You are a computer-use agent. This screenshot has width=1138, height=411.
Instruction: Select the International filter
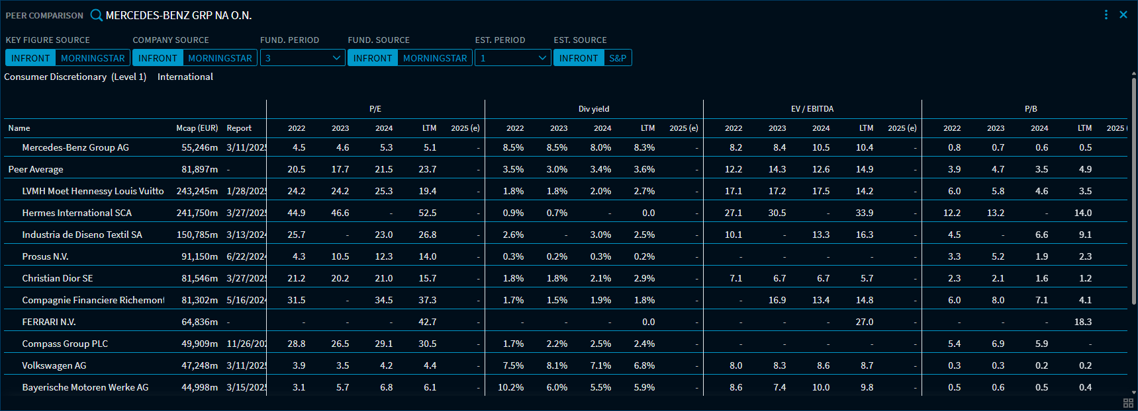click(x=185, y=77)
